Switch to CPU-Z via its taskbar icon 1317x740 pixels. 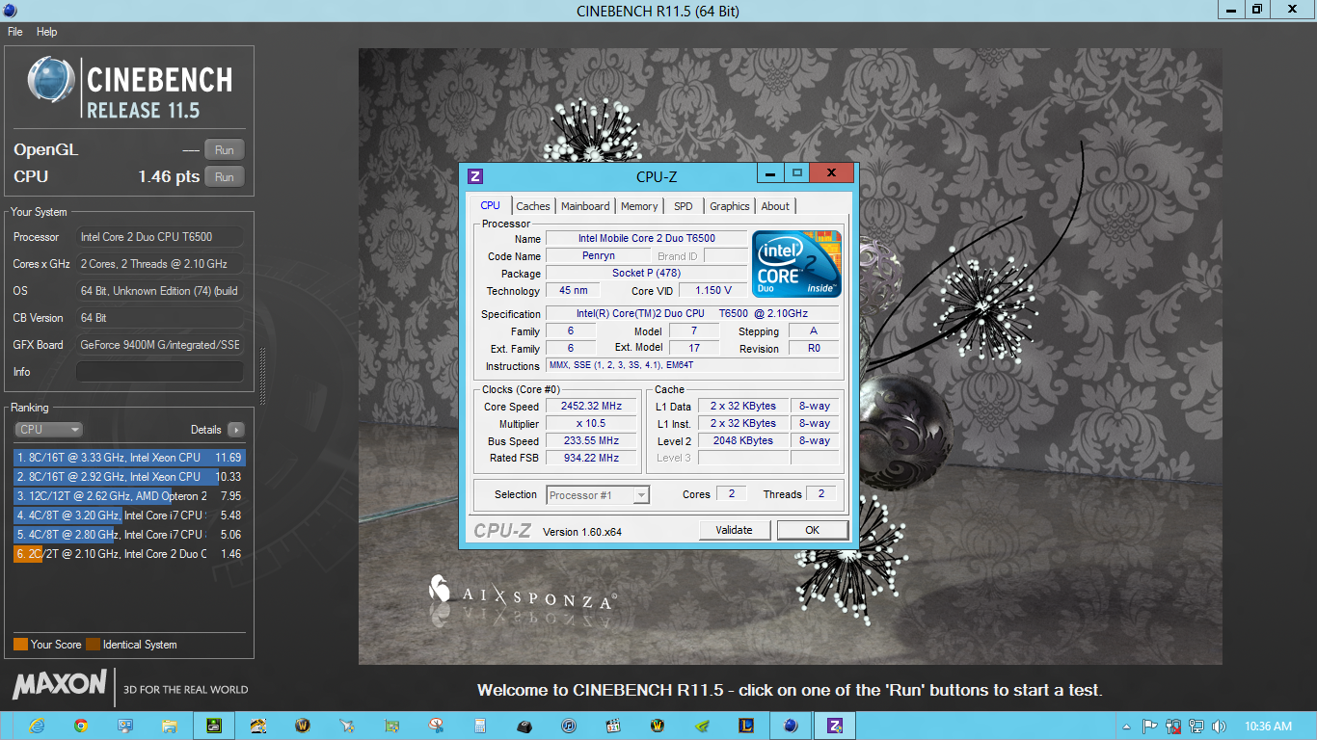coord(835,726)
